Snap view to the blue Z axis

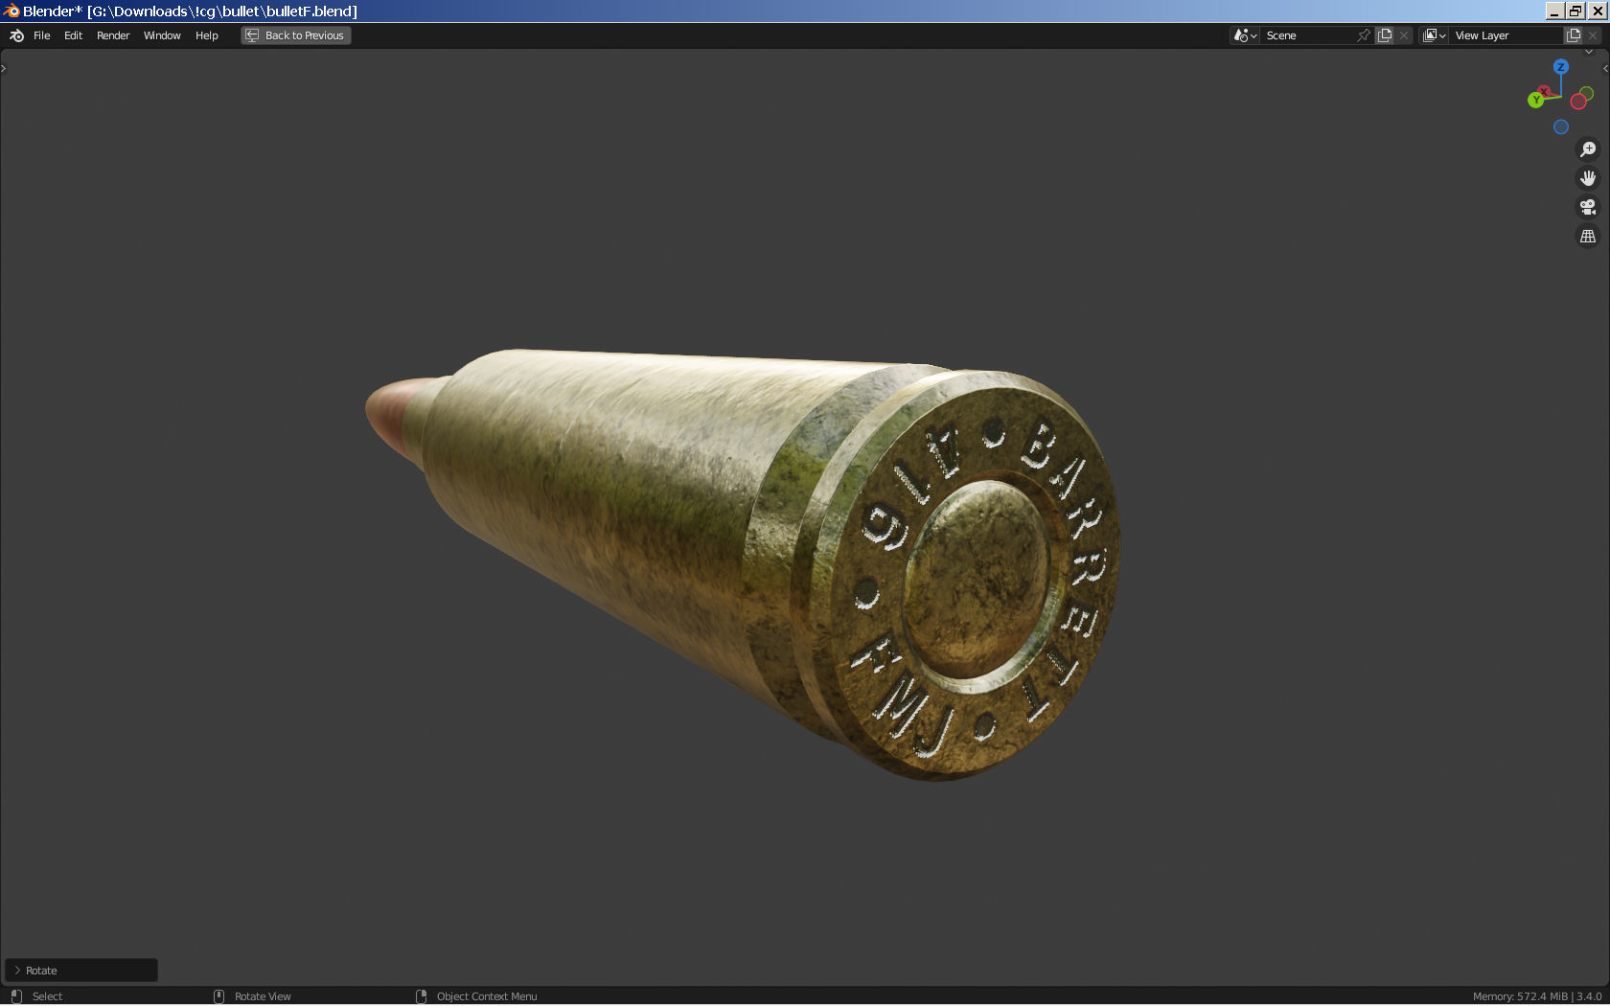pyautogui.click(x=1561, y=67)
